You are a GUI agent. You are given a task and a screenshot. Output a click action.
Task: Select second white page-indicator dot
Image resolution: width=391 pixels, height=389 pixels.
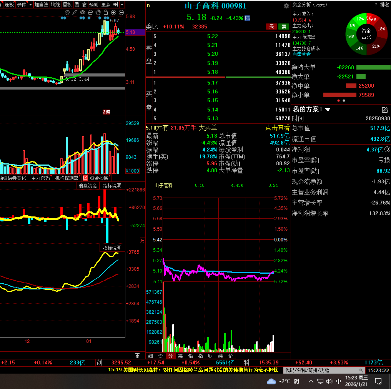tap(344, 101)
